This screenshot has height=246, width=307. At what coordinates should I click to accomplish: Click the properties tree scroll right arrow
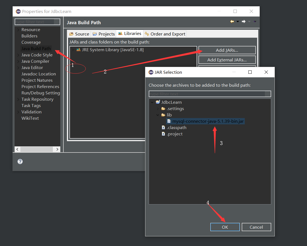click(57, 149)
